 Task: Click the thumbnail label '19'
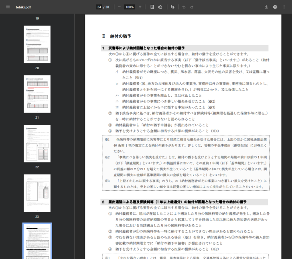click(x=37, y=18)
